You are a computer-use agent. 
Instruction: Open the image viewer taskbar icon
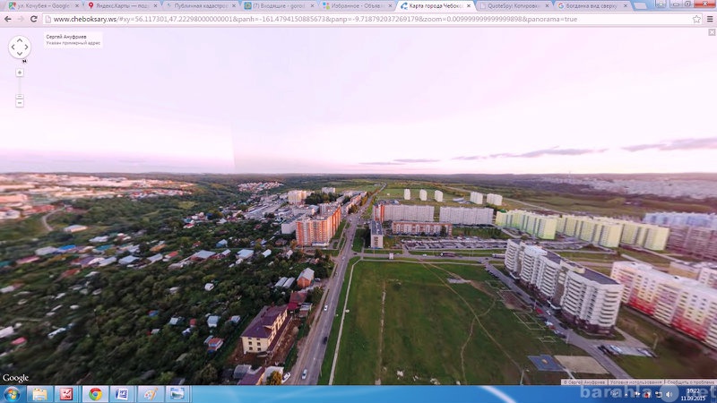pyautogui.click(x=177, y=394)
